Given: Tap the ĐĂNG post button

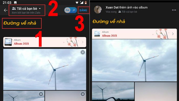Looking at the screenshot, I should (83, 10).
